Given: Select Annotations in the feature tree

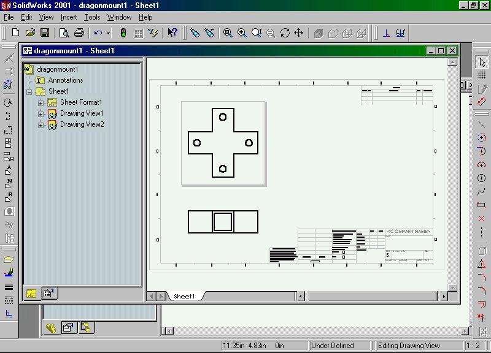Looking at the screenshot, I should coord(65,80).
